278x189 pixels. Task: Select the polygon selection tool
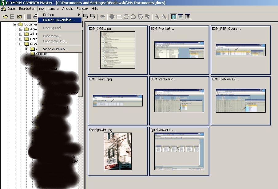[x=133, y=17]
